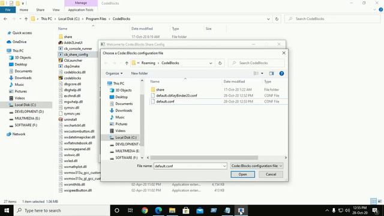The image size is (384, 216).
Task: Open Mail app from taskbar
Action: click(200, 211)
